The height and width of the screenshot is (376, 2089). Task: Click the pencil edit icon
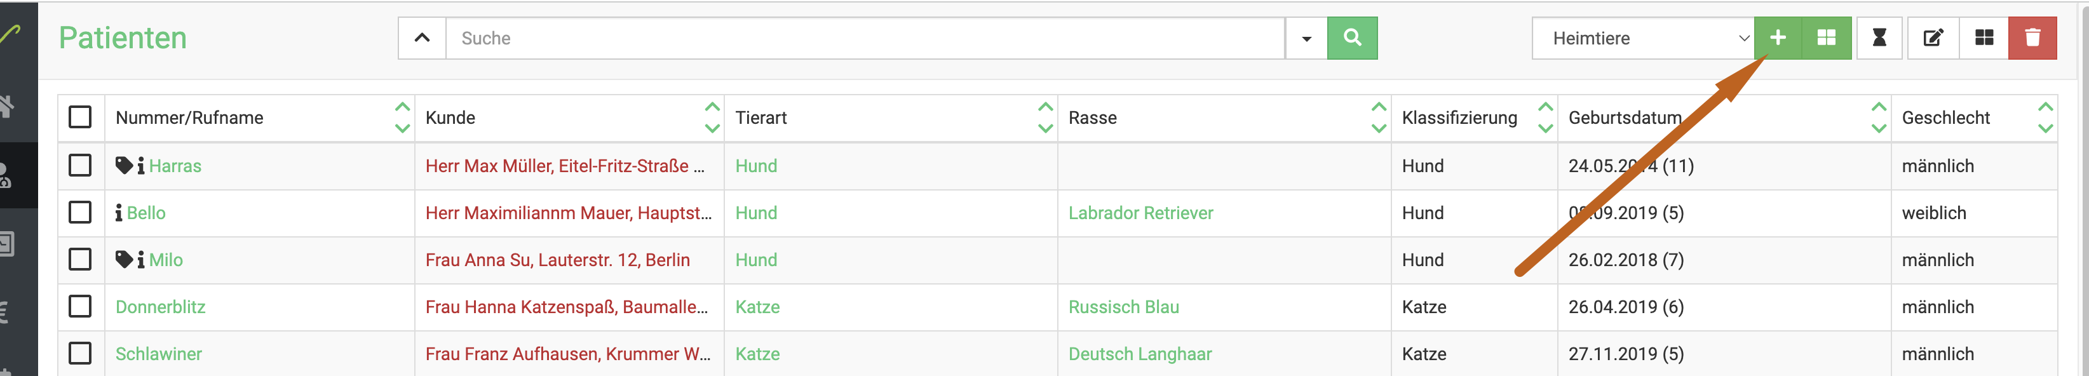(1933, 38)
